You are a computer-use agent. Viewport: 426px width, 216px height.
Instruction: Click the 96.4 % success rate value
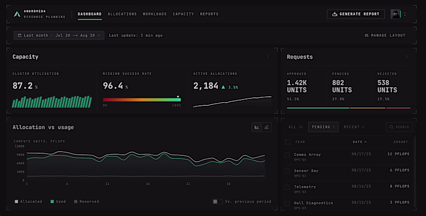point(116,86)
